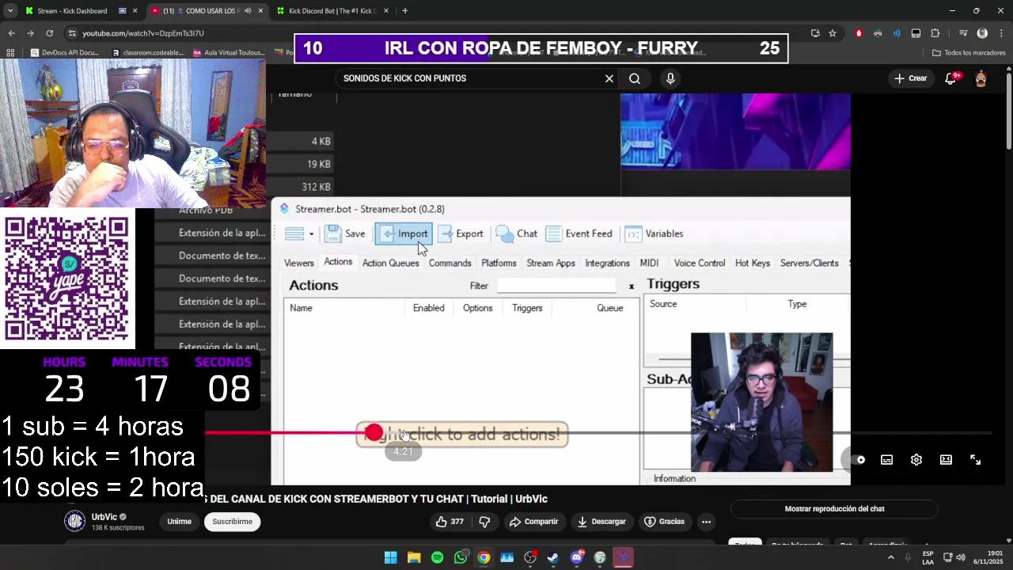Enter fullscreen on the YouTube video
Screen dimensions: 1013x570
coord(976,460)
